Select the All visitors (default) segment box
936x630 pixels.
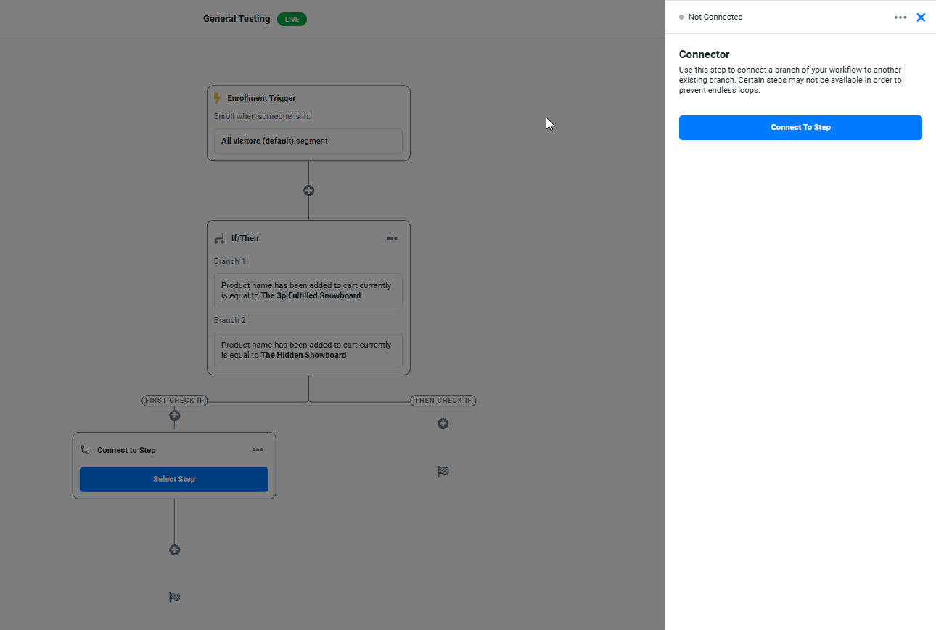(x=308, y=142)
